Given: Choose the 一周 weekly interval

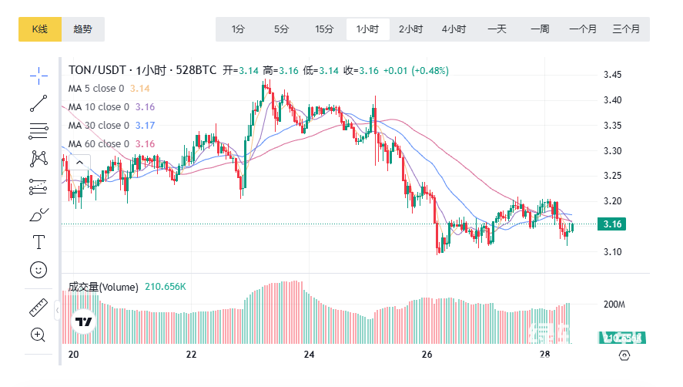Looking at the screenshot, I should (540, 29).
